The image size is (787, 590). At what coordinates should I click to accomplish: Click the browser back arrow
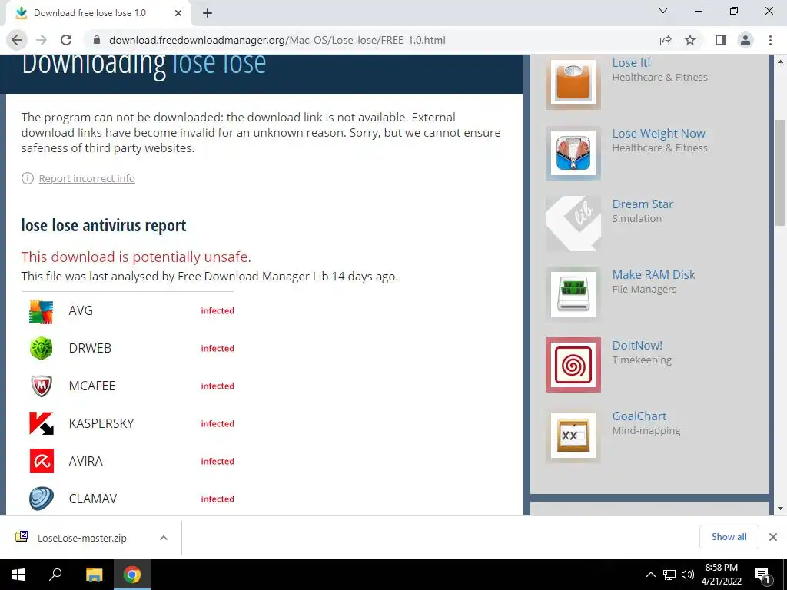tap(17, 40)
